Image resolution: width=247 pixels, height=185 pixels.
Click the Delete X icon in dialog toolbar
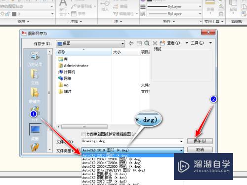(155, 43)
